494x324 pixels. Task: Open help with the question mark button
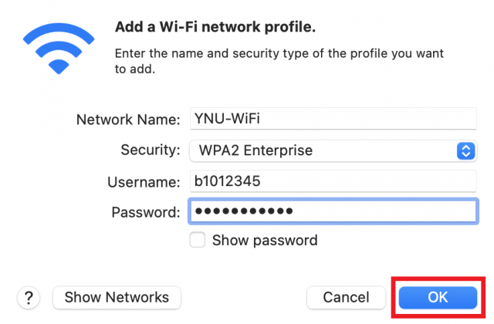29,298
